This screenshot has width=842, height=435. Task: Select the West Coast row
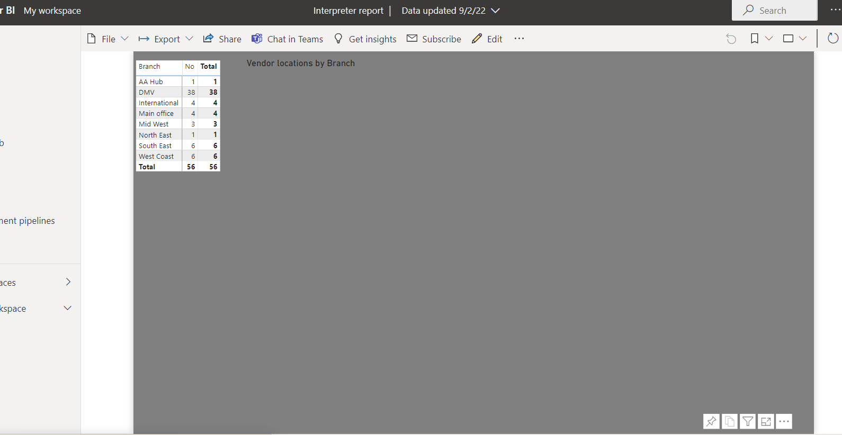coord(177,156)
